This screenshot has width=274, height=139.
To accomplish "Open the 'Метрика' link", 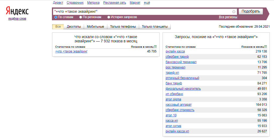I will pos(93,3).
